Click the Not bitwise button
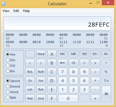The height and width of the screenshot is (107, 116). coord(30,98)
